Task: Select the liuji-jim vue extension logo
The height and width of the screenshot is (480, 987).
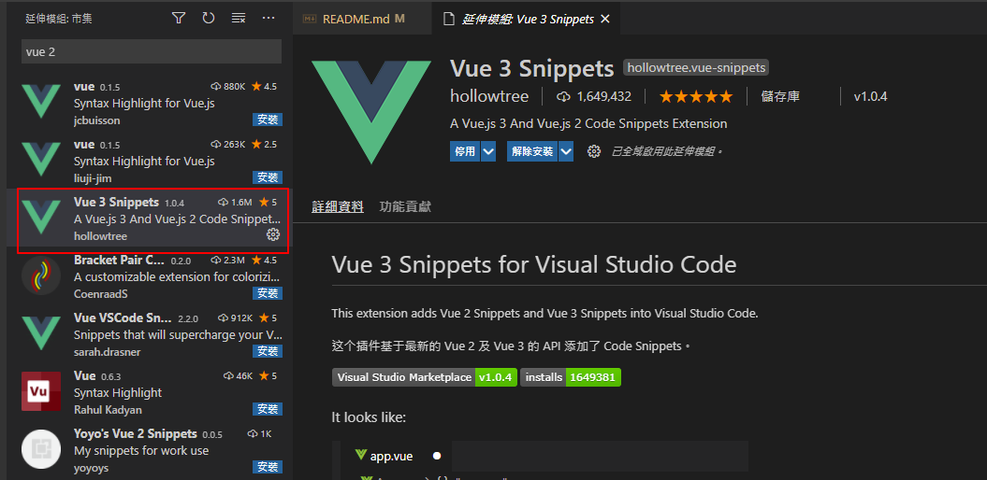Action: click(x=41, y=161)
